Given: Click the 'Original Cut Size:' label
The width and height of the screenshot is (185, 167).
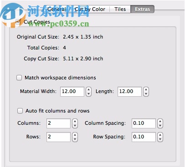Looking at the screenshot, I should coord(38,37).
